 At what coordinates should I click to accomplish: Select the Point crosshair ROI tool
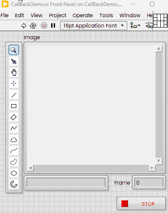[x=14, y=83]
